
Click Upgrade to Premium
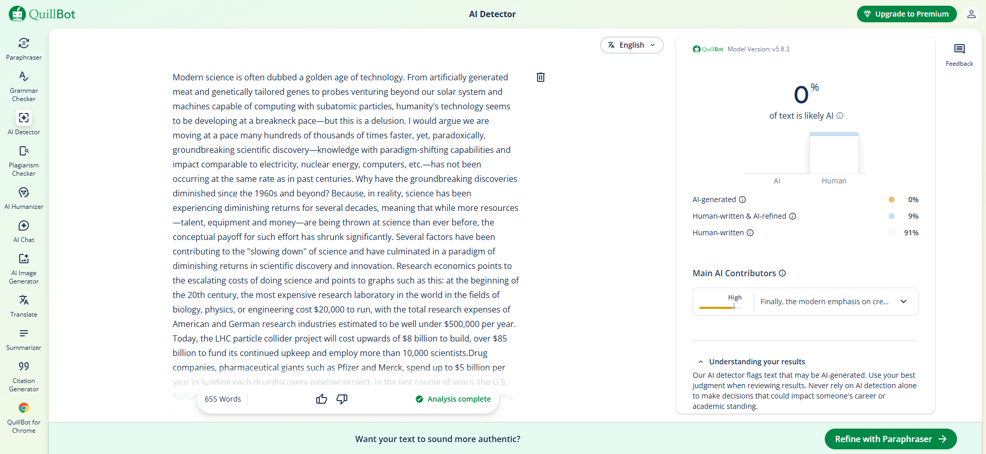(x=906, y=14)
